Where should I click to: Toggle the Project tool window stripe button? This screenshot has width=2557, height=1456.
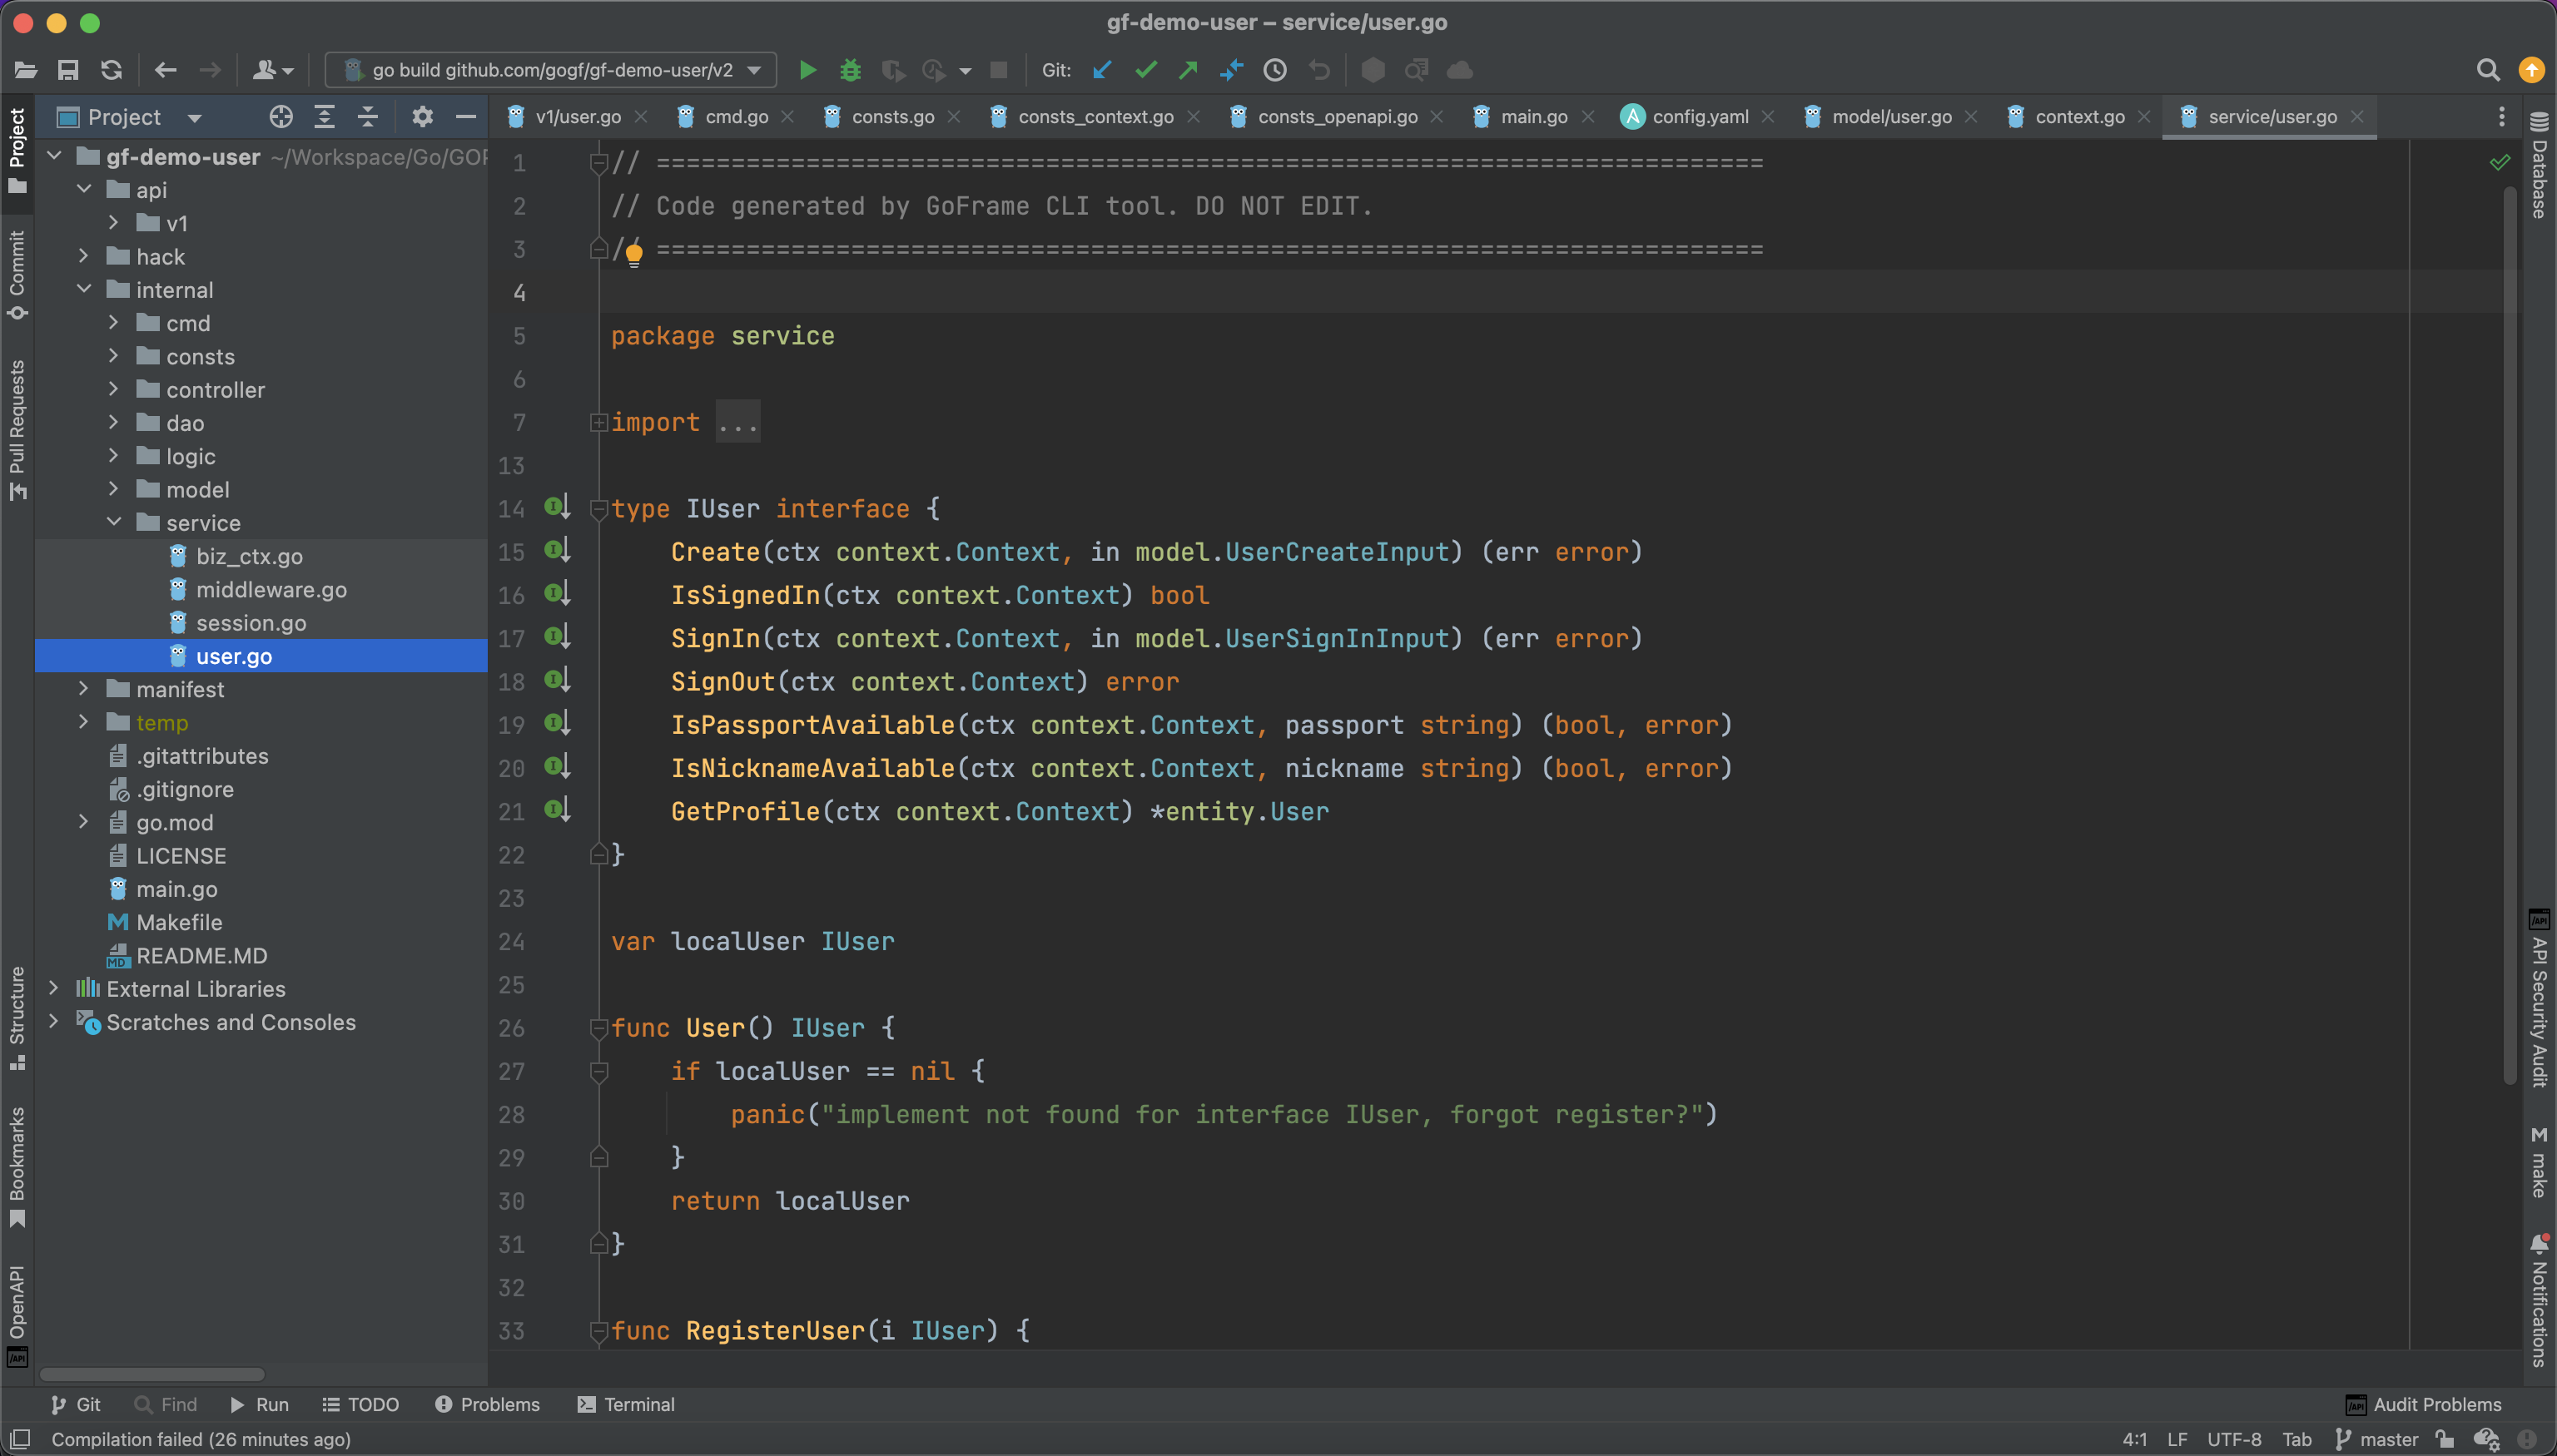[x=17, y=150]
